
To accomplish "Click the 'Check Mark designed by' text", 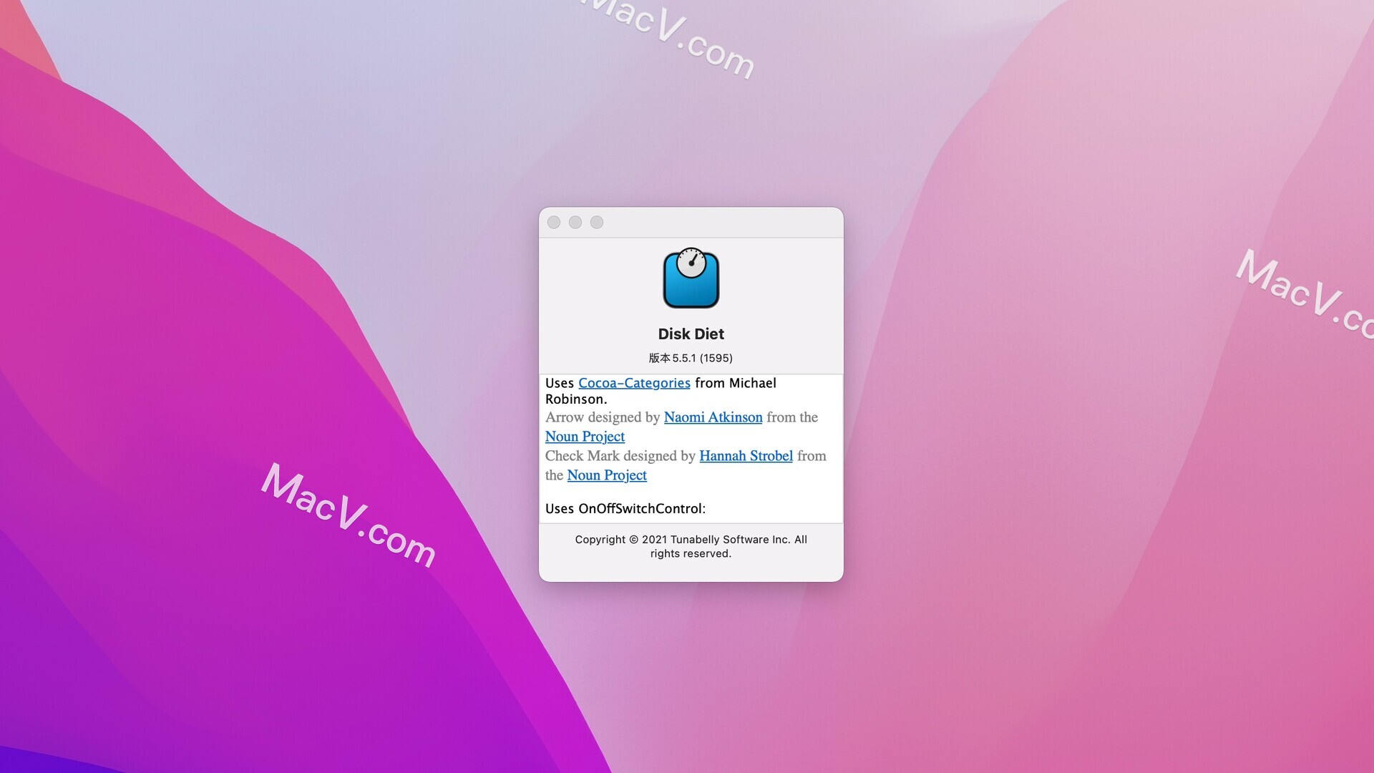I will point(620,456).
